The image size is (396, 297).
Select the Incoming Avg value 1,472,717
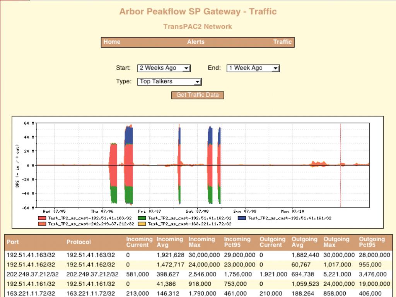[x=171, y=265]
